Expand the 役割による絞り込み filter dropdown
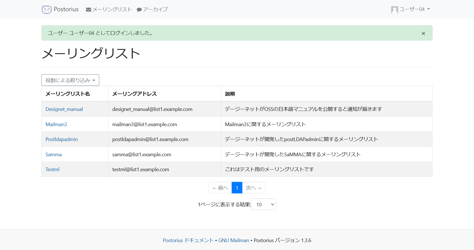This screenshot has width=474, height=250. click(x=70, y=80)
